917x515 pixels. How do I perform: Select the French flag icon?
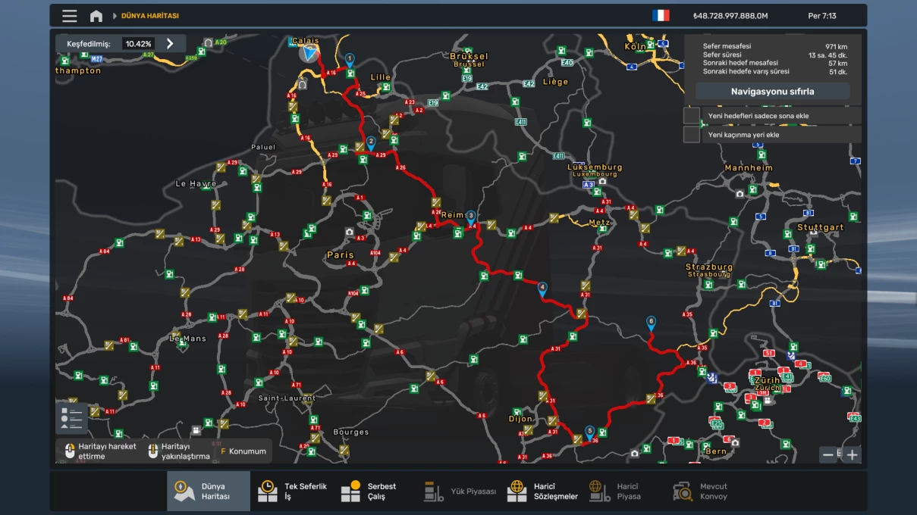661,16
